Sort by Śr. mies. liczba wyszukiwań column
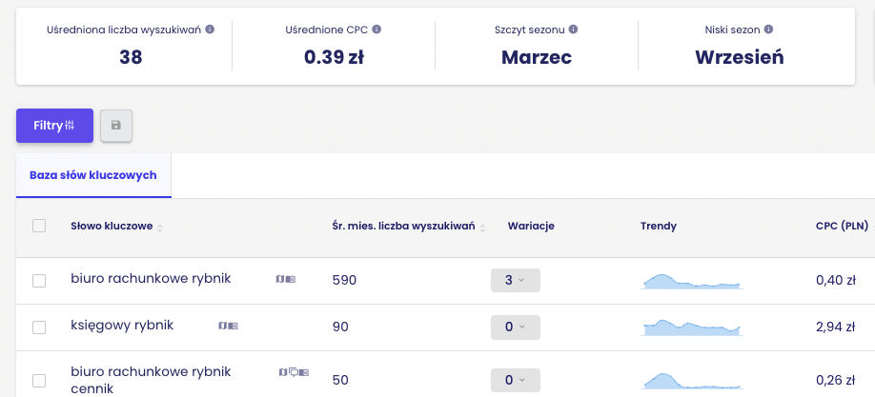Viewport: 875px width, 397px height. point(408,227)
